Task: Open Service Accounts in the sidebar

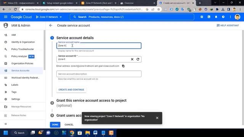Action: 21,71
